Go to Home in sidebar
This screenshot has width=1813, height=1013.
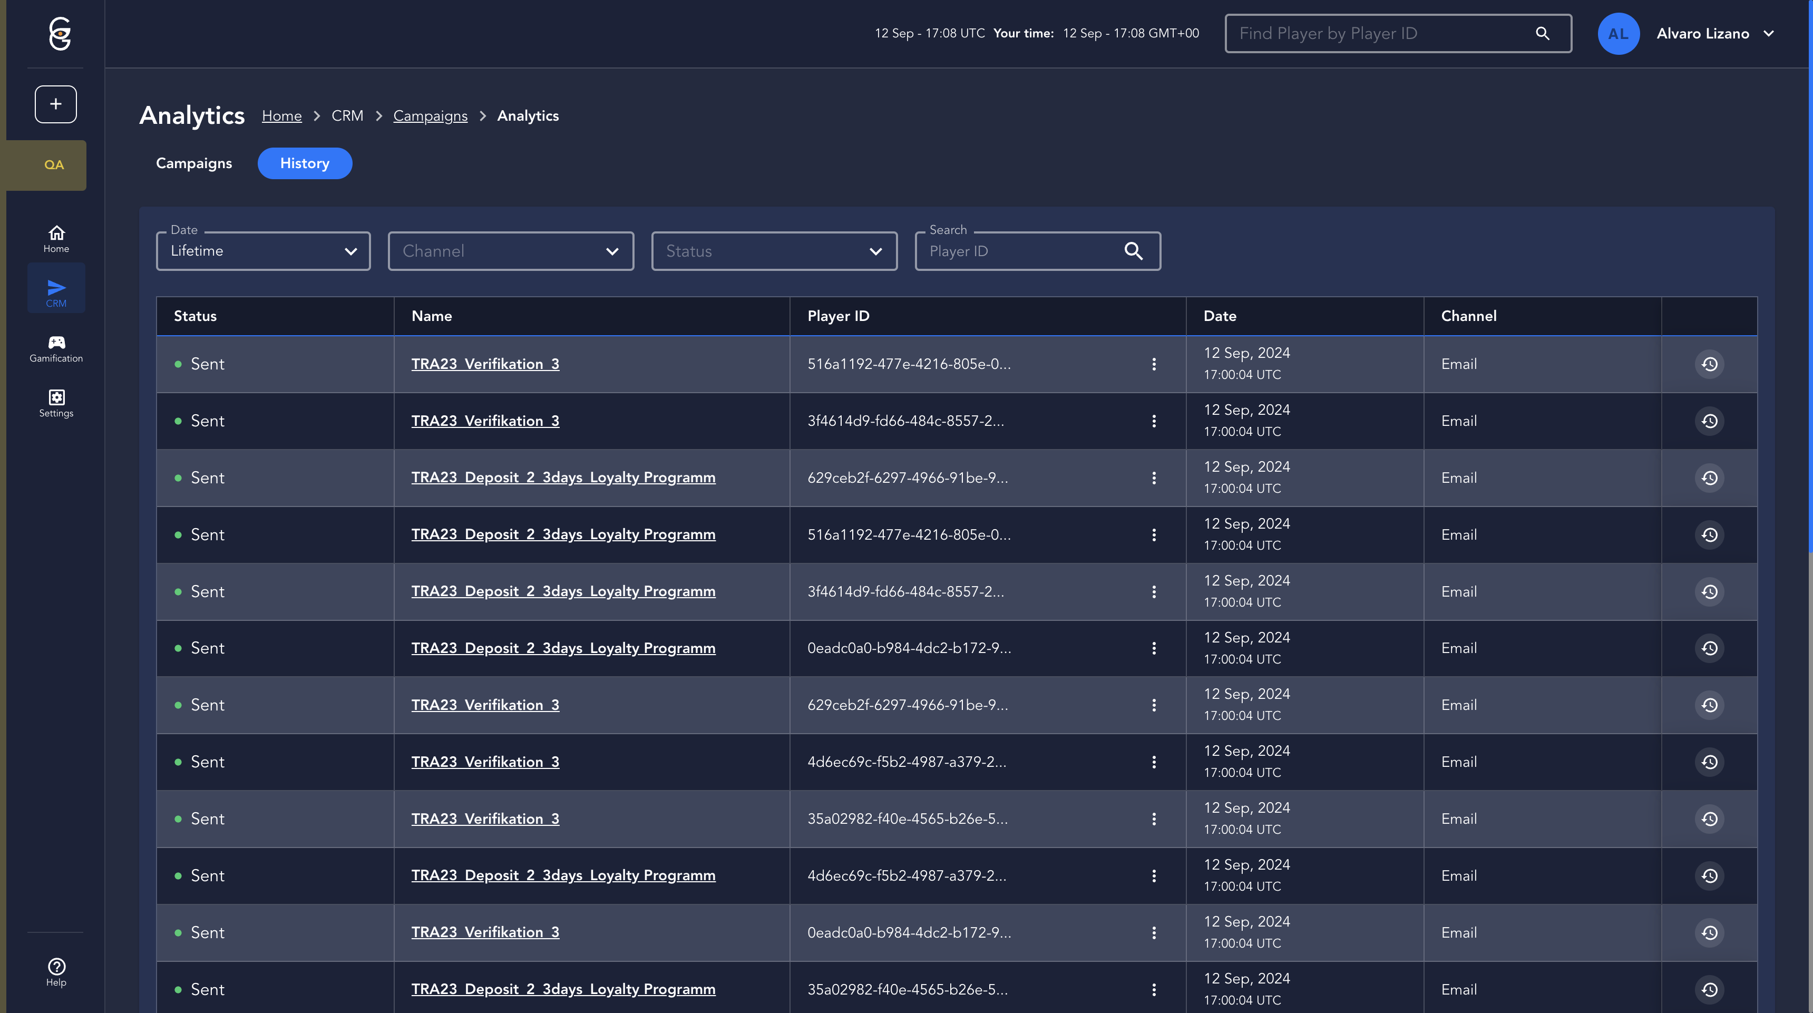(56, 239)
